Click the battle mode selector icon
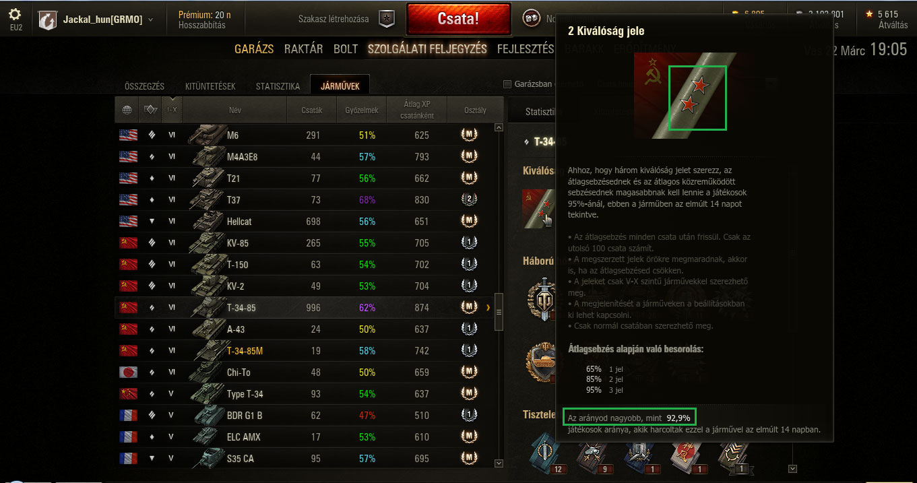Screen dimensions: 917x483 click(x=532, y=19)
